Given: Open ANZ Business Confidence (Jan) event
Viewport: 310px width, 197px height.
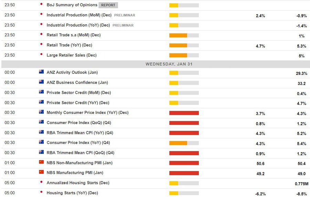Looking at the screenshot, I should 77,82.
